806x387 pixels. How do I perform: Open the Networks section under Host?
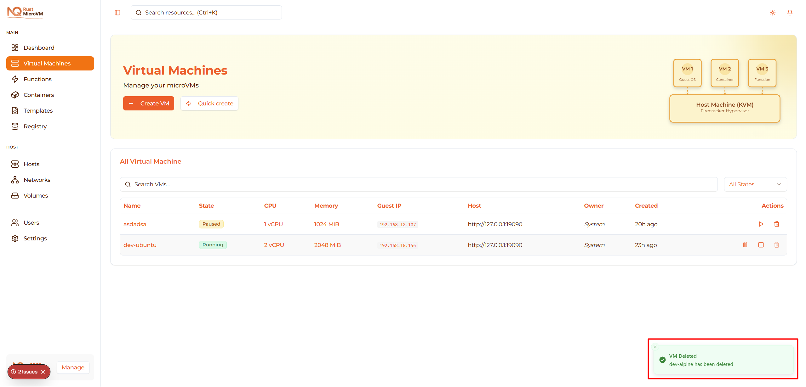37,180
